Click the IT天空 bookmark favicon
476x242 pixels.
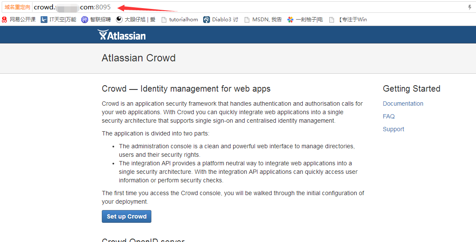(x=44, y=20)
